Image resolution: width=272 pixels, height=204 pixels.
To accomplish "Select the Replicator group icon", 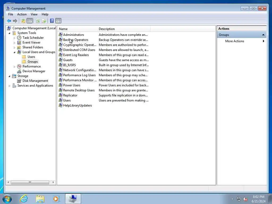I will (x=61, y=95).
